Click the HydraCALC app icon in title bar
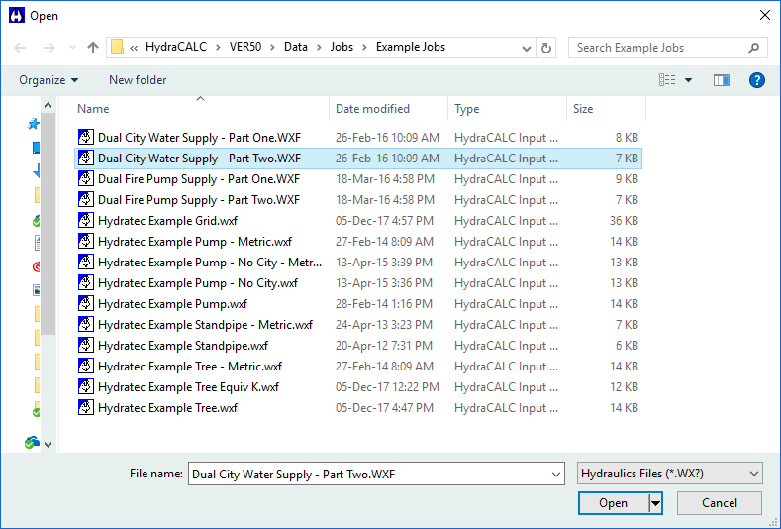Image resolution: width=781 pixels, height=529 pixels. pos(17,16)
